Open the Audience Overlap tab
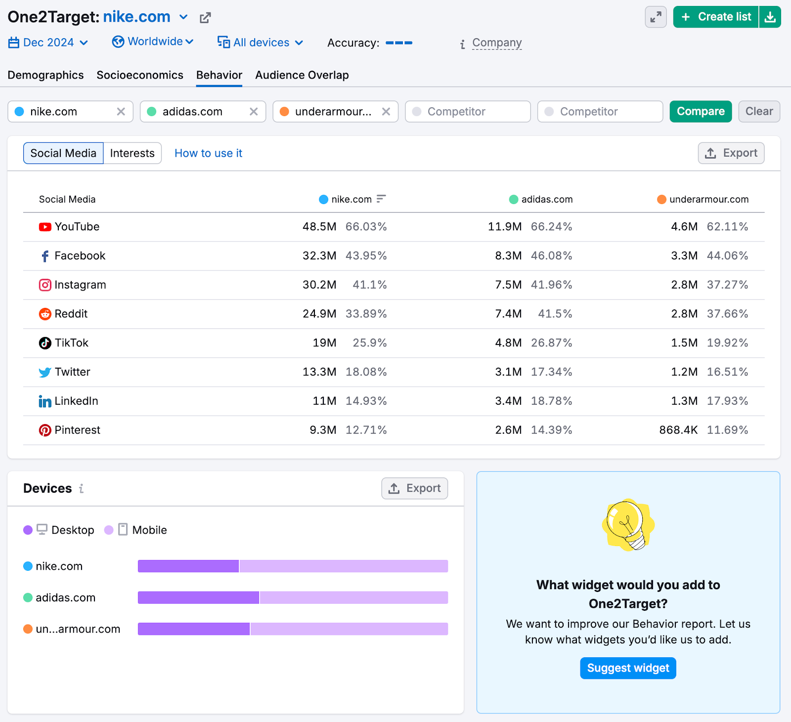791x722 pixels. pos(302,75)
